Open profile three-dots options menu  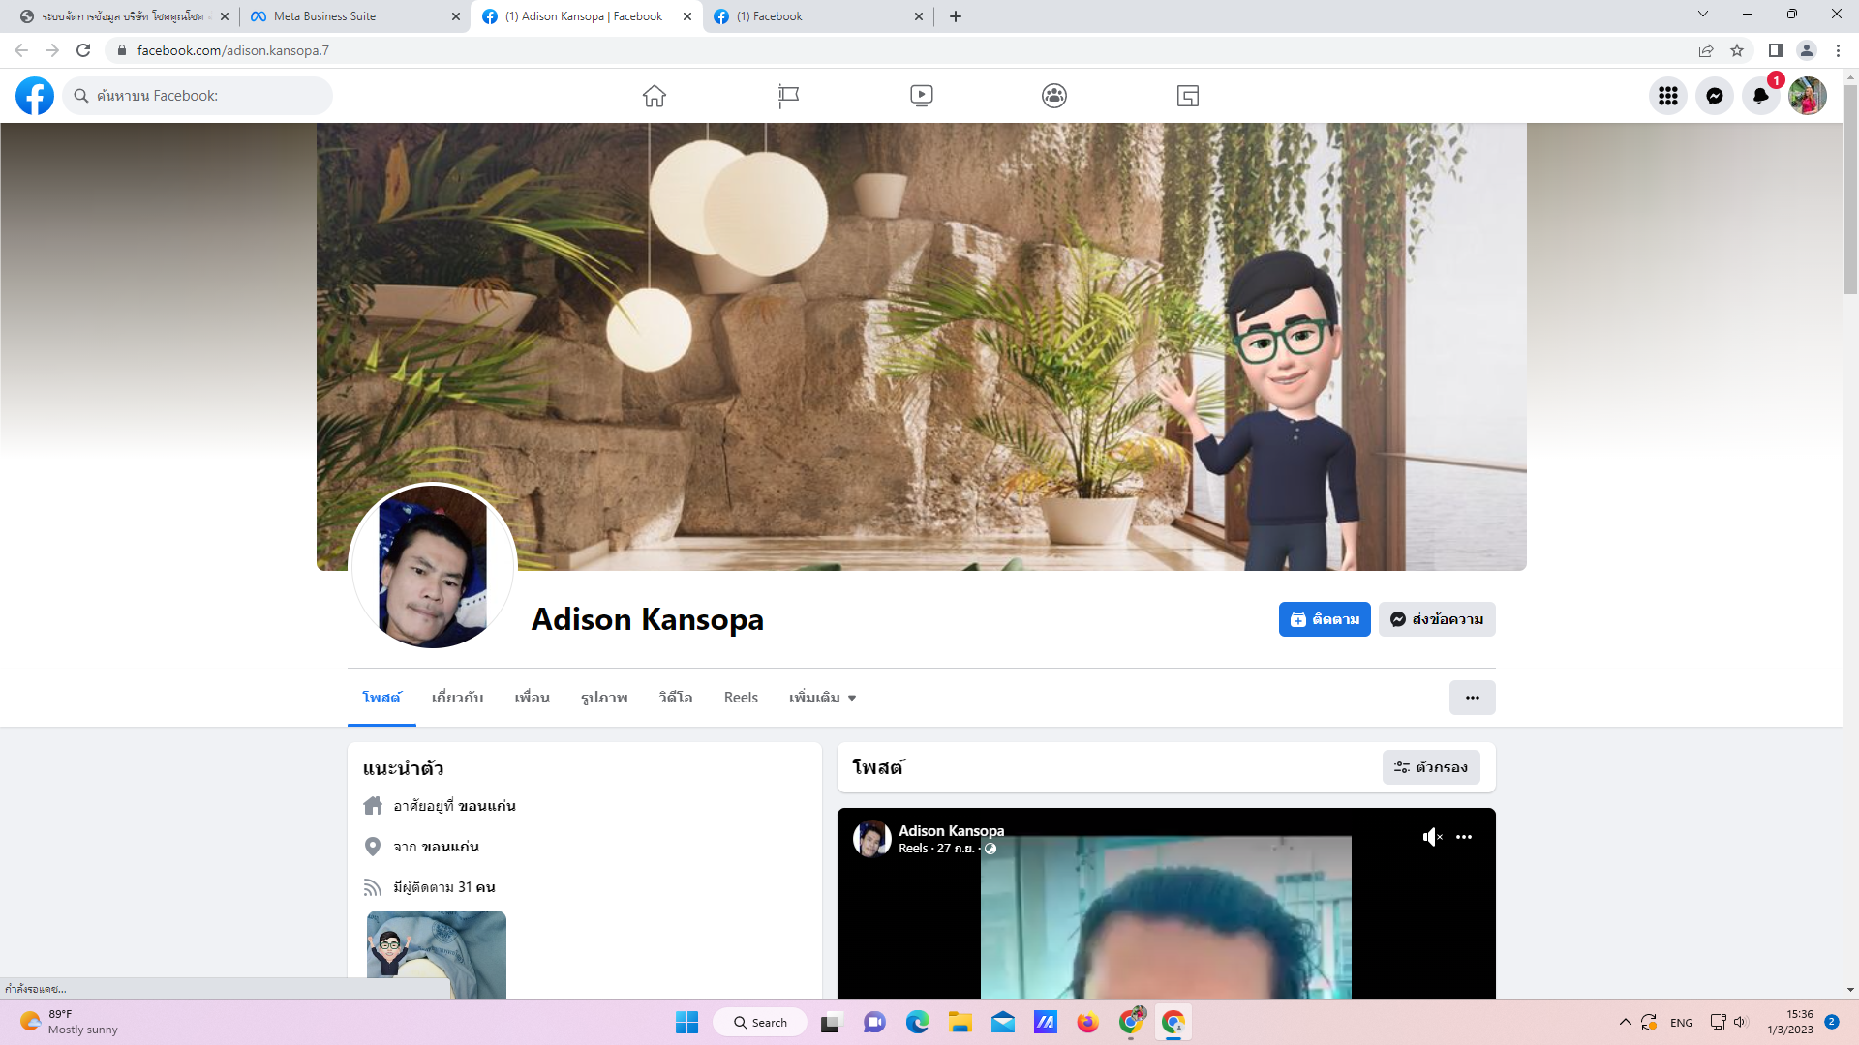[x=1472, y=698]
